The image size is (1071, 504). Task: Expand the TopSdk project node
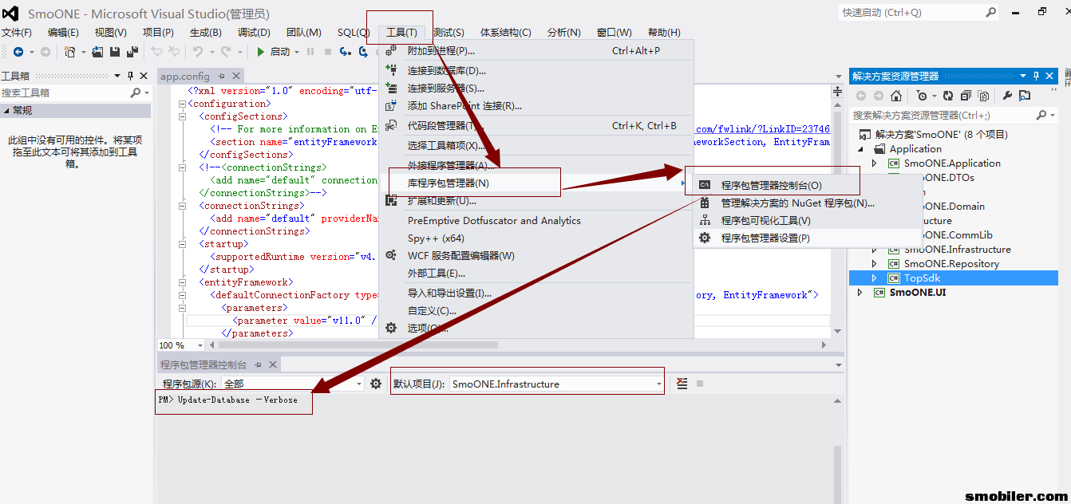874,278
